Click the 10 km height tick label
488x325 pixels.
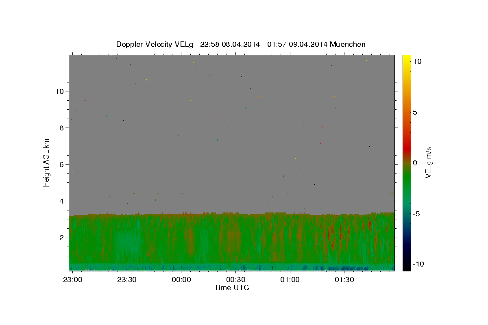(59, 91)
